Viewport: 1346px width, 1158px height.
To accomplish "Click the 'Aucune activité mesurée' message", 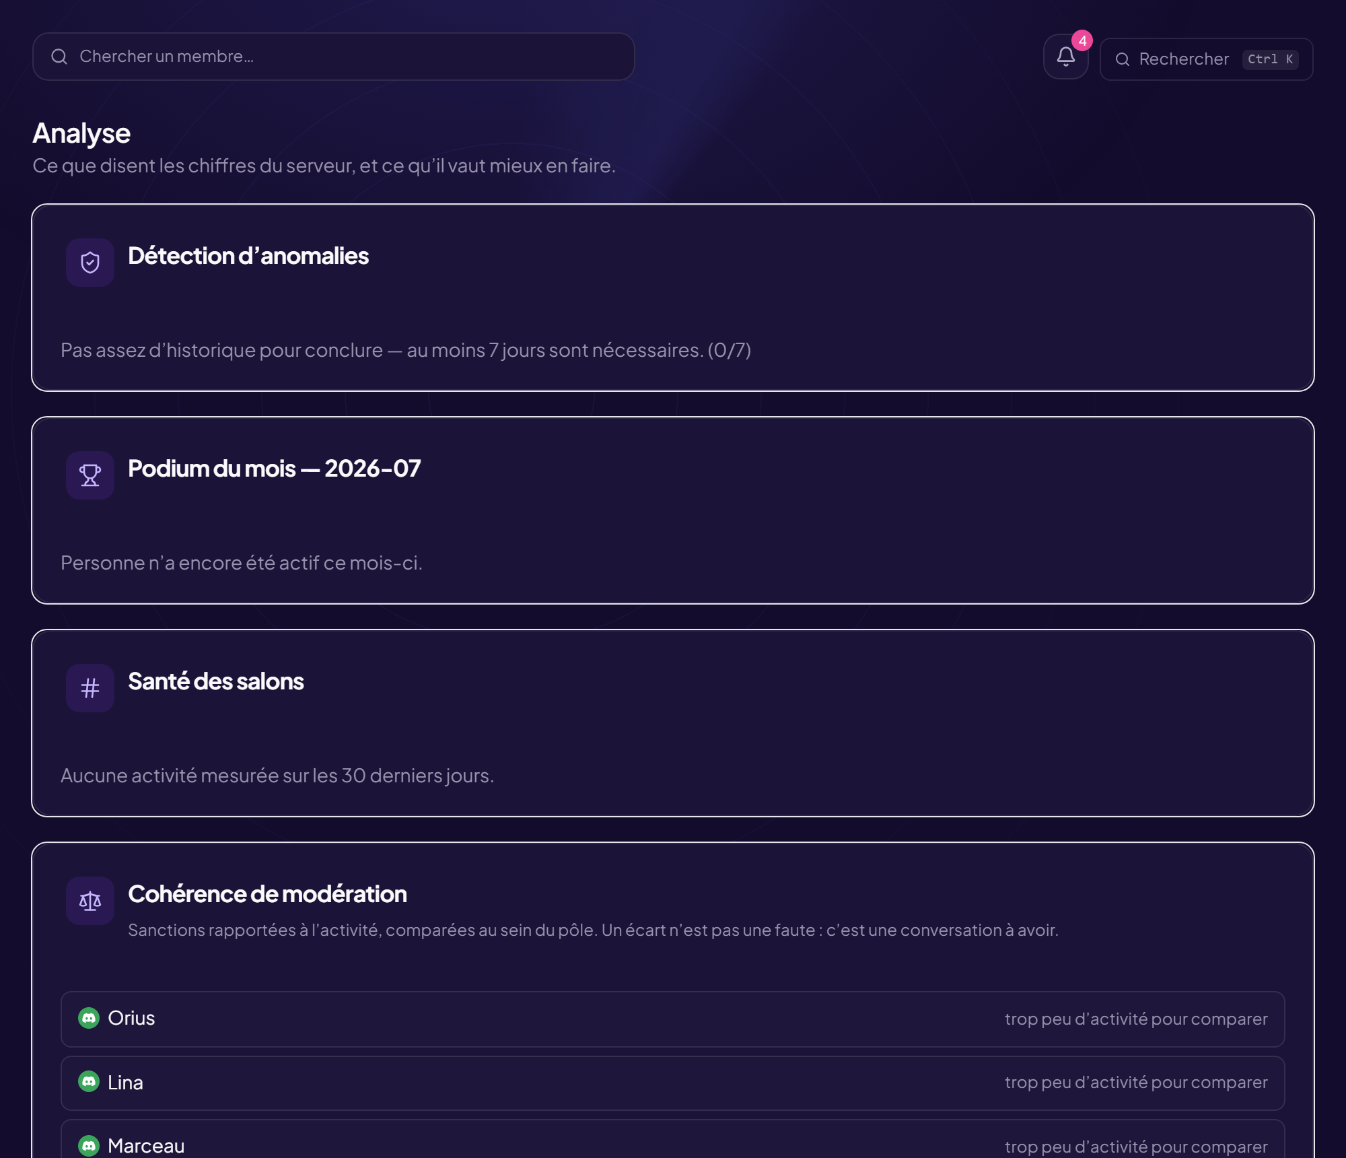I will (x=277, y=776).
